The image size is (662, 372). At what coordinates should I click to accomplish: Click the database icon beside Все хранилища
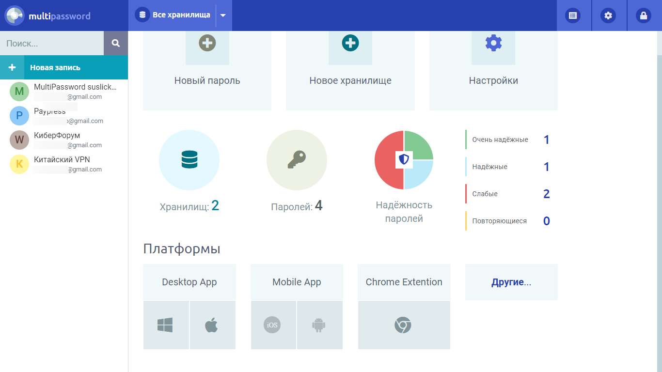[142, 15]
